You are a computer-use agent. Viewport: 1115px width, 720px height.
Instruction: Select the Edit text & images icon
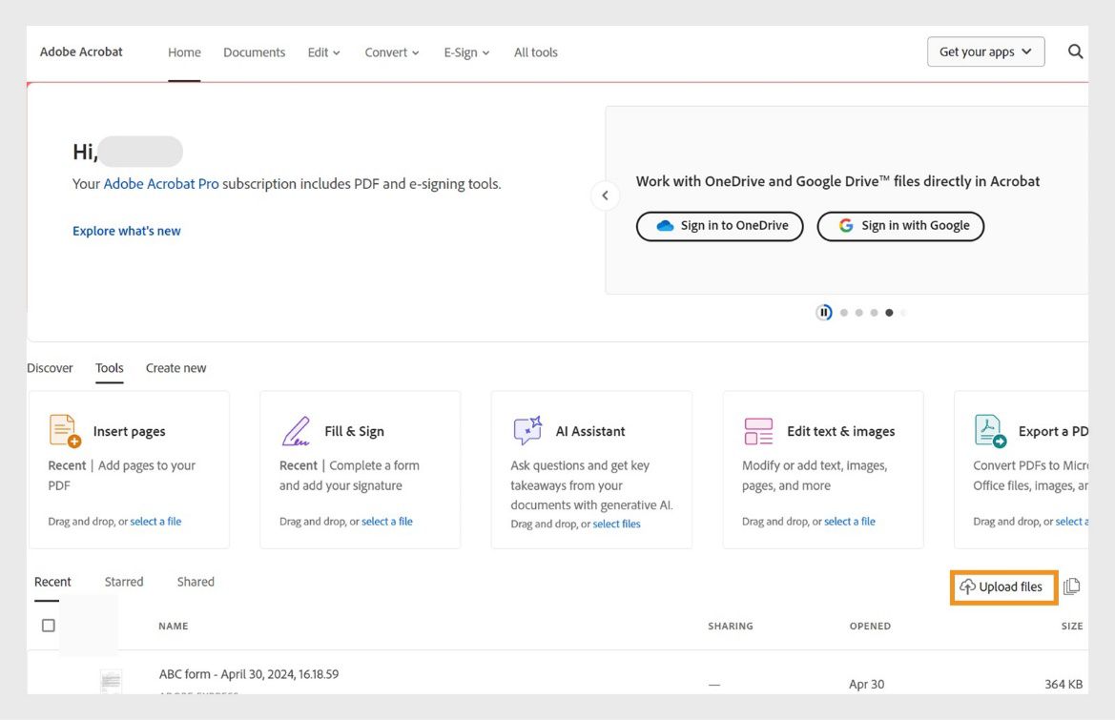click(x=757, y=431)
